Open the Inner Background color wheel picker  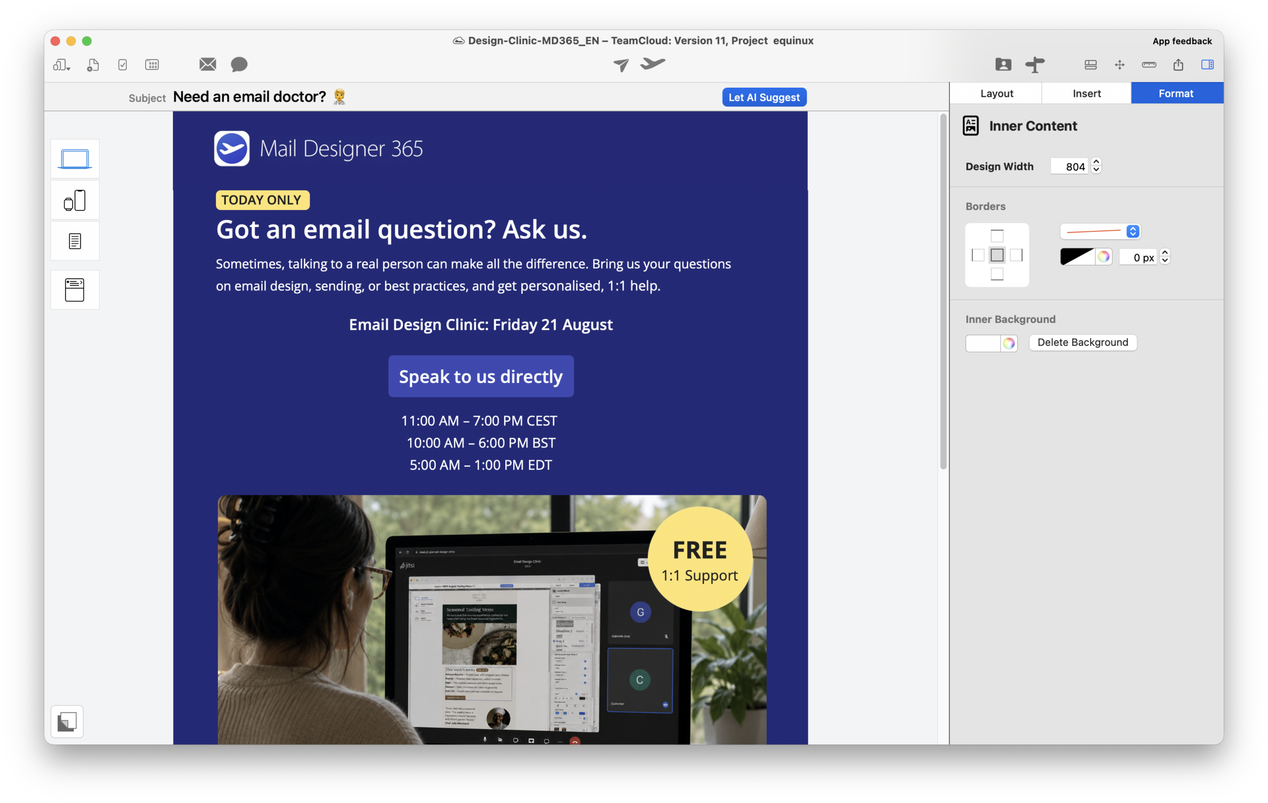(x=1008, y=343)
